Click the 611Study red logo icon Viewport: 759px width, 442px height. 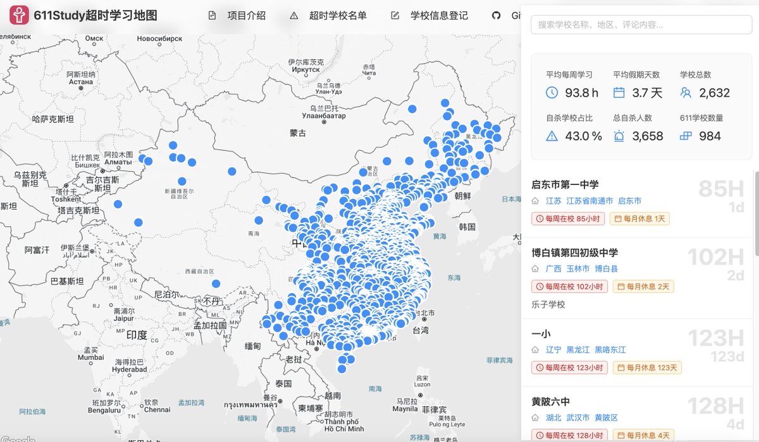[19, 15]
